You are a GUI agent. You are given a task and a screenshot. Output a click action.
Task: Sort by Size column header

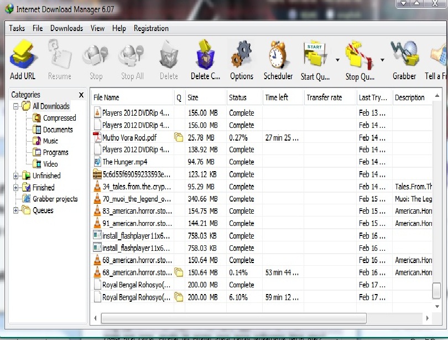pos(206,97)
